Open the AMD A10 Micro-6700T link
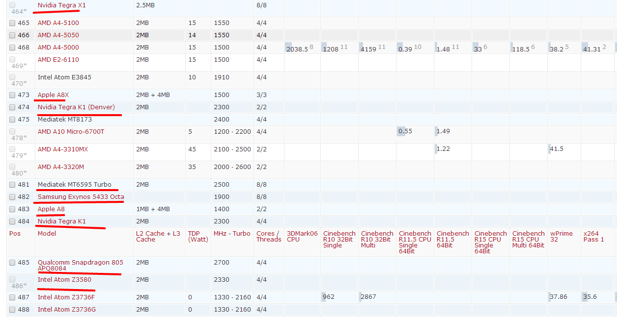617x317 pixels. 71,131
